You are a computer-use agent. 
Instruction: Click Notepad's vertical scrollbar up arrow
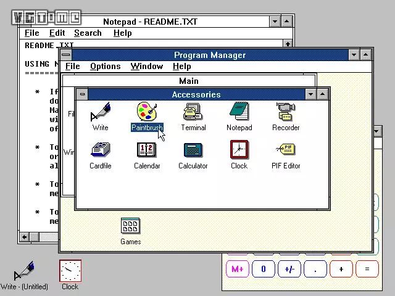coord(288,44)
